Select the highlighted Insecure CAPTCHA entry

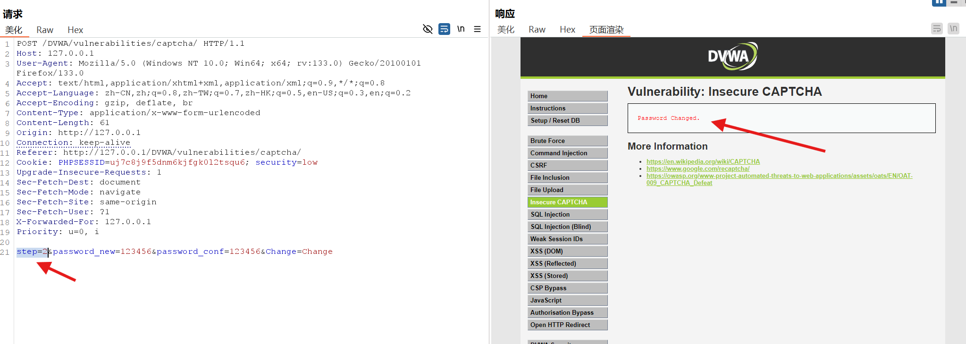tap(567, 202)
